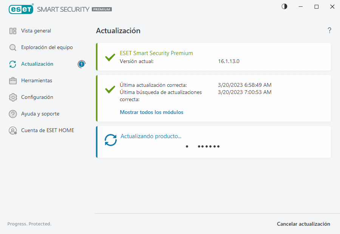
Task: Open help with the question mark icon
Action: click(329, 30)
